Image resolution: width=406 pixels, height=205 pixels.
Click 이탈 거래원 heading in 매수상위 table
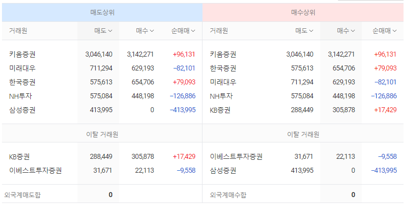[303, 135]
